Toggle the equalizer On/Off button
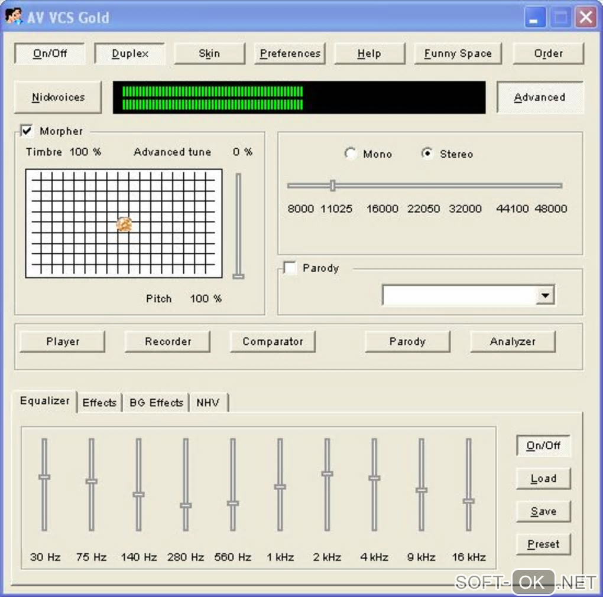 coord(543,446)
